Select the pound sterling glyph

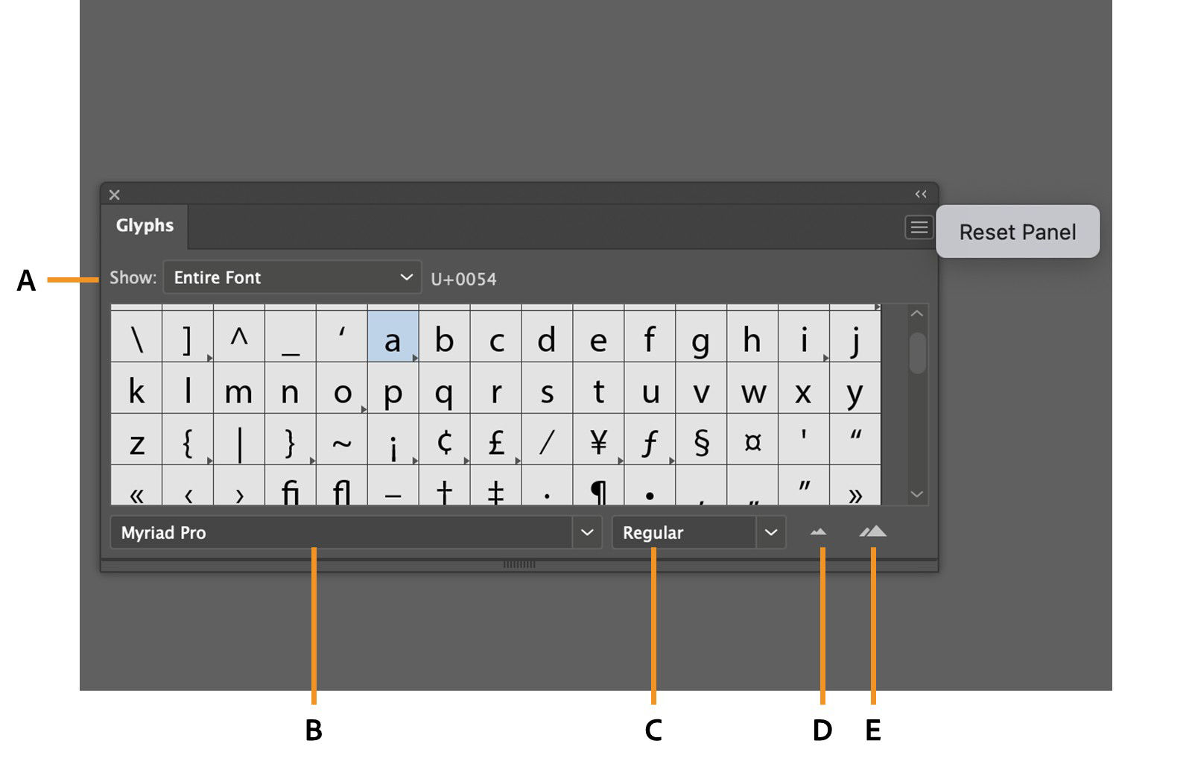(497, 442)
